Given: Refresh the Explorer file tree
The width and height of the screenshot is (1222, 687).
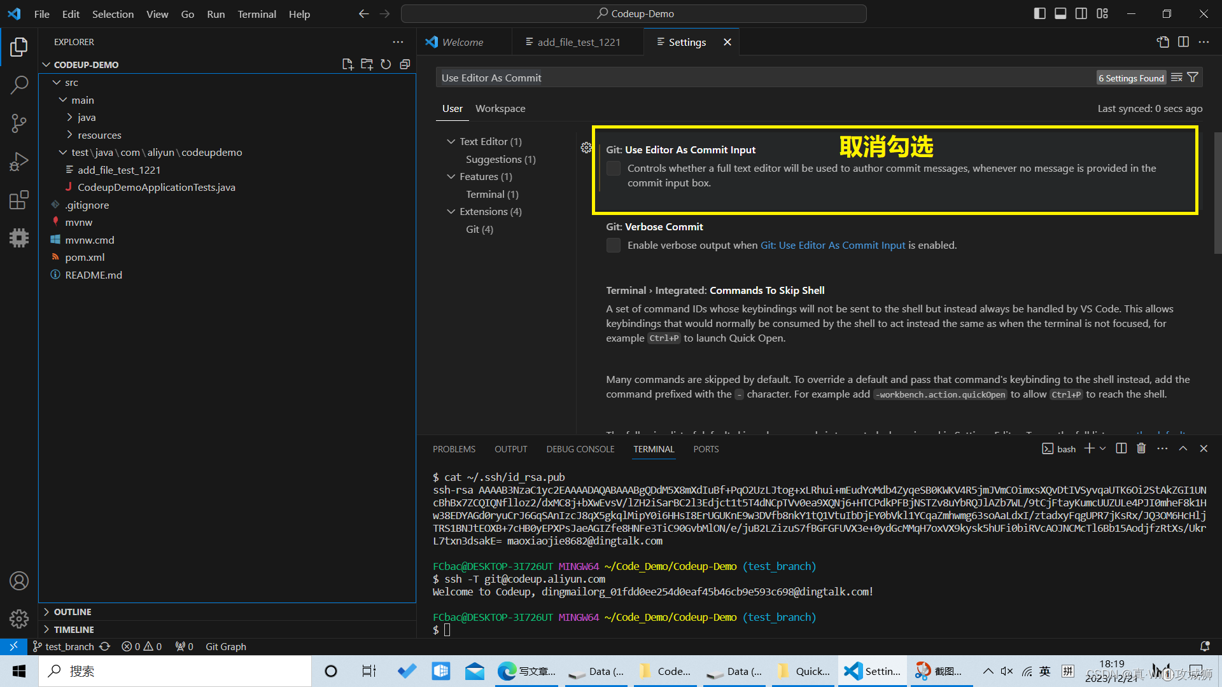Looking at the screenshot, I should (386, 64).
